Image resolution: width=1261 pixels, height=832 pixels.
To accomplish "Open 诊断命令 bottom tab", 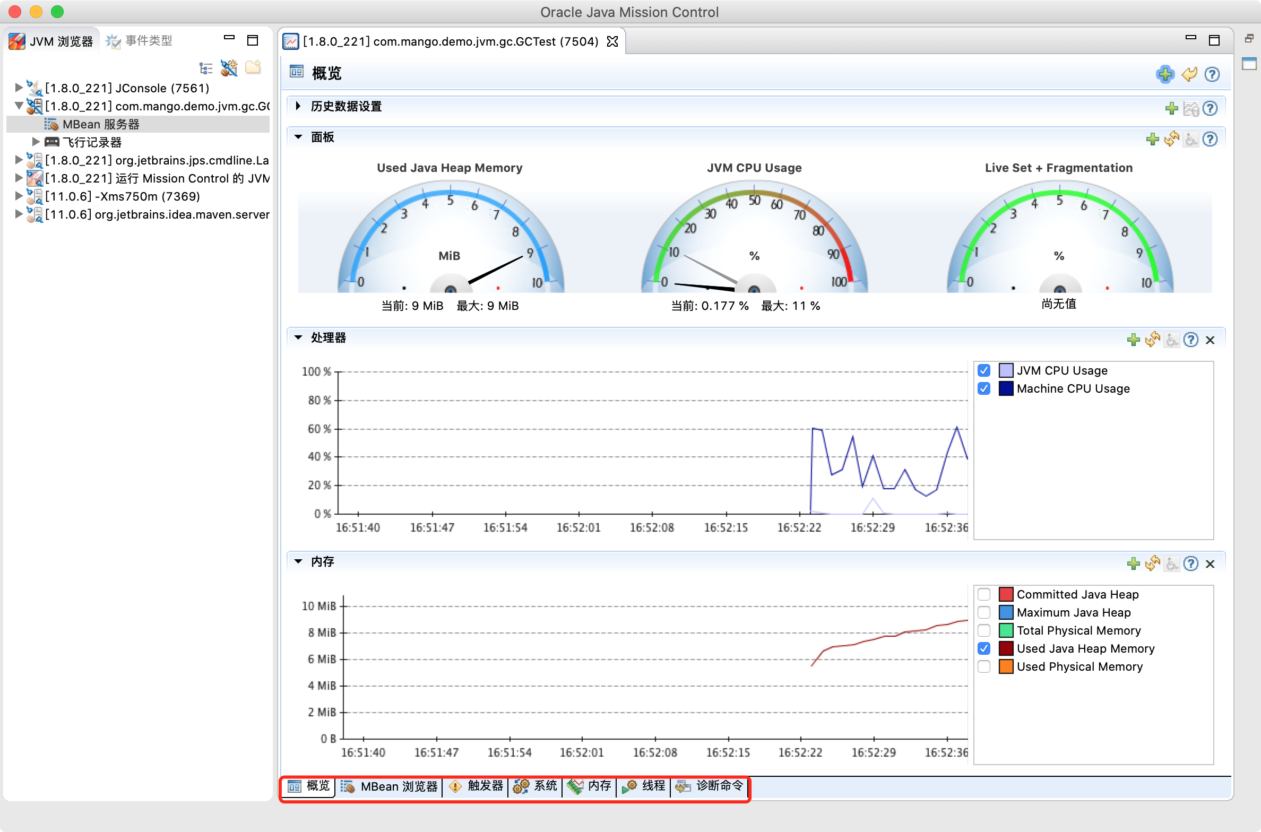I will [x=709, y=786].
